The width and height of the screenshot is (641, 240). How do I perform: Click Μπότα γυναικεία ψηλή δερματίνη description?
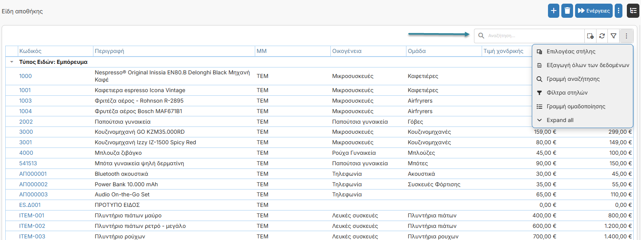click(x=139, y=163)
